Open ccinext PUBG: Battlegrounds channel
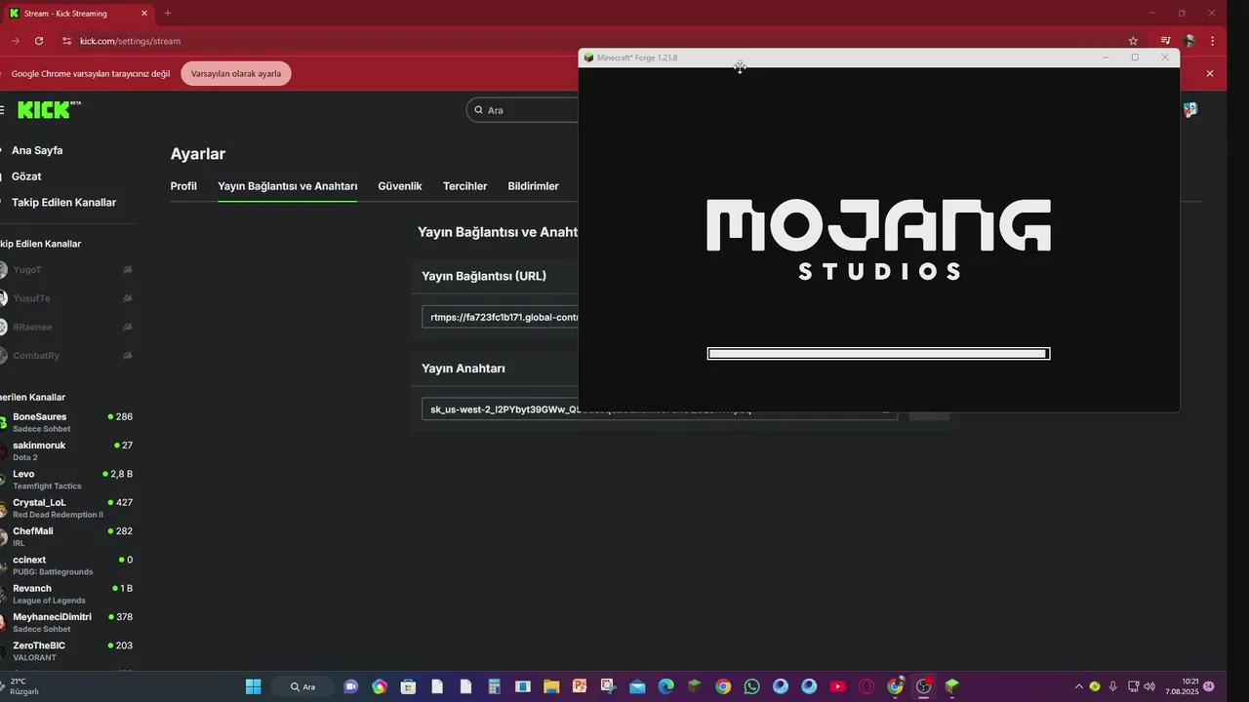 pyautogui.click(x=66, y=565)
